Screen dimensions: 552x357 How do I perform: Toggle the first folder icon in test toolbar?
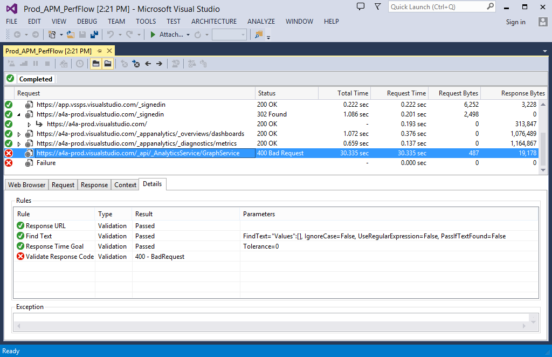tap(96, 64)
